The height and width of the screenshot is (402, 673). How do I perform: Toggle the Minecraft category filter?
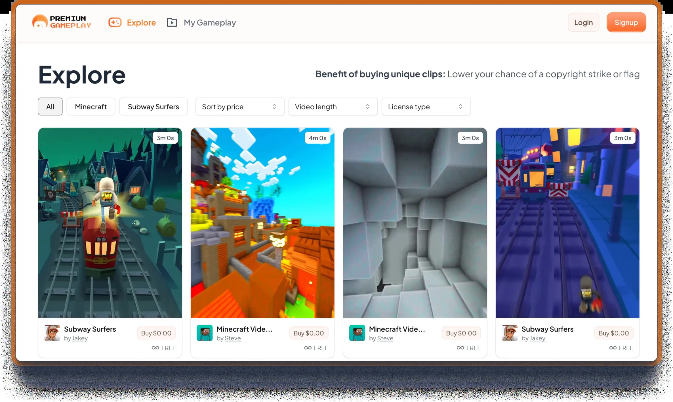(x=91, y=106)
